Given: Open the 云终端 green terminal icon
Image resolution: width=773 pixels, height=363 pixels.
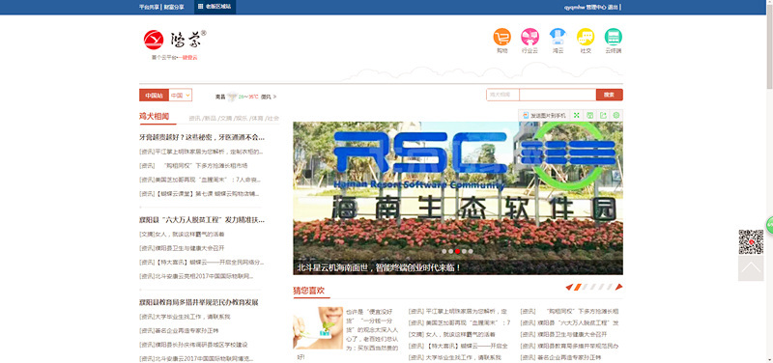Looking at the screenshot, I should [614, 37].
